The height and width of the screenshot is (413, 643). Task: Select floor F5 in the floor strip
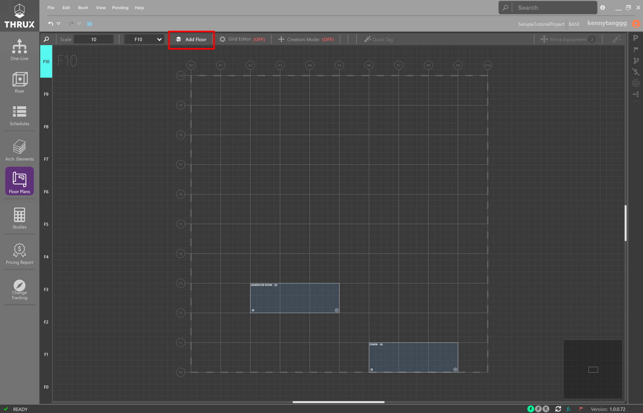tap(46, 224)
